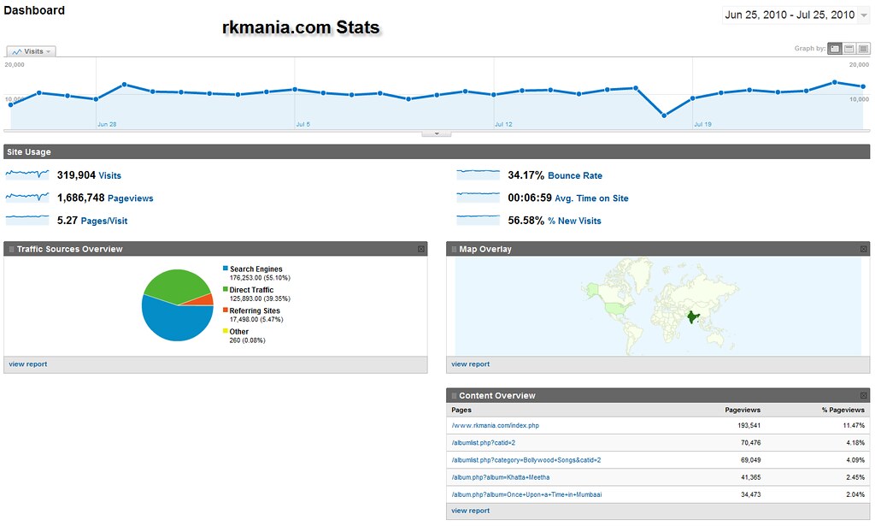Click the Pageviews sparkline thumbnail
The height and width of the screenshot is (526, 875).
tap(26, 197)
